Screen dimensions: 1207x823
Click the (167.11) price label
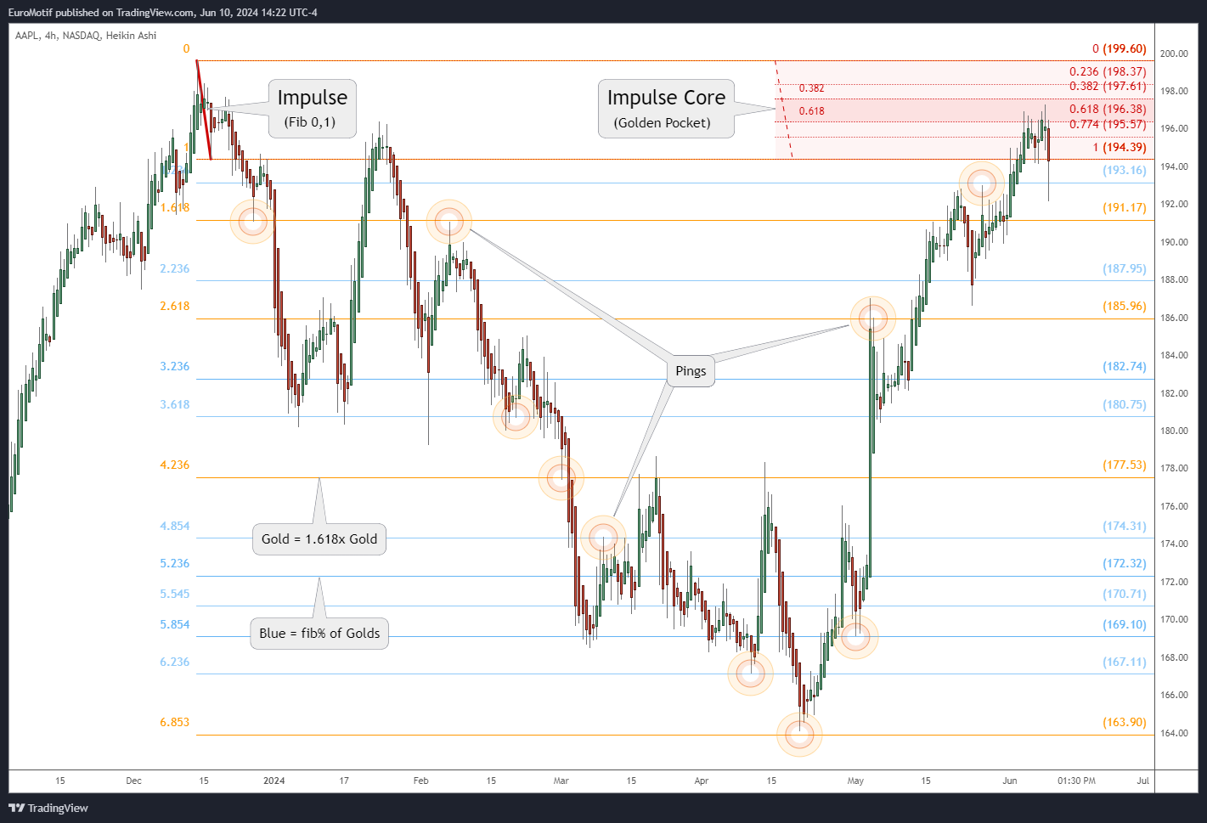click(x=1125, y=662)
